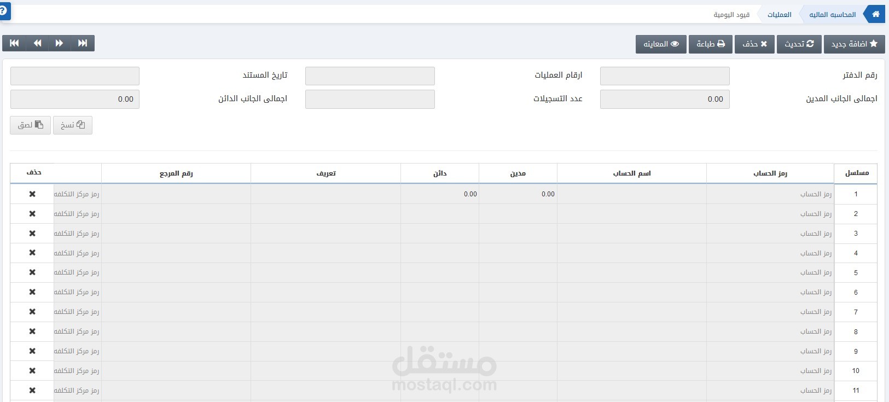Click row 8 رمز الحساب input
889x402 pixels.
[x=770, y=331]
